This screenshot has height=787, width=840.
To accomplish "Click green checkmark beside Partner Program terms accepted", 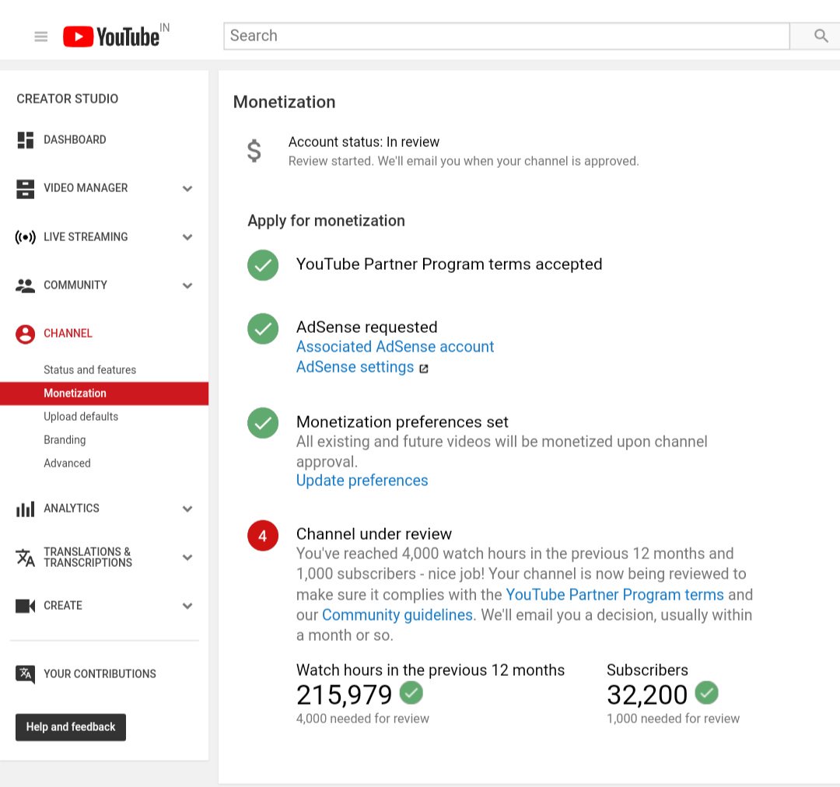I will coord(263,264).
